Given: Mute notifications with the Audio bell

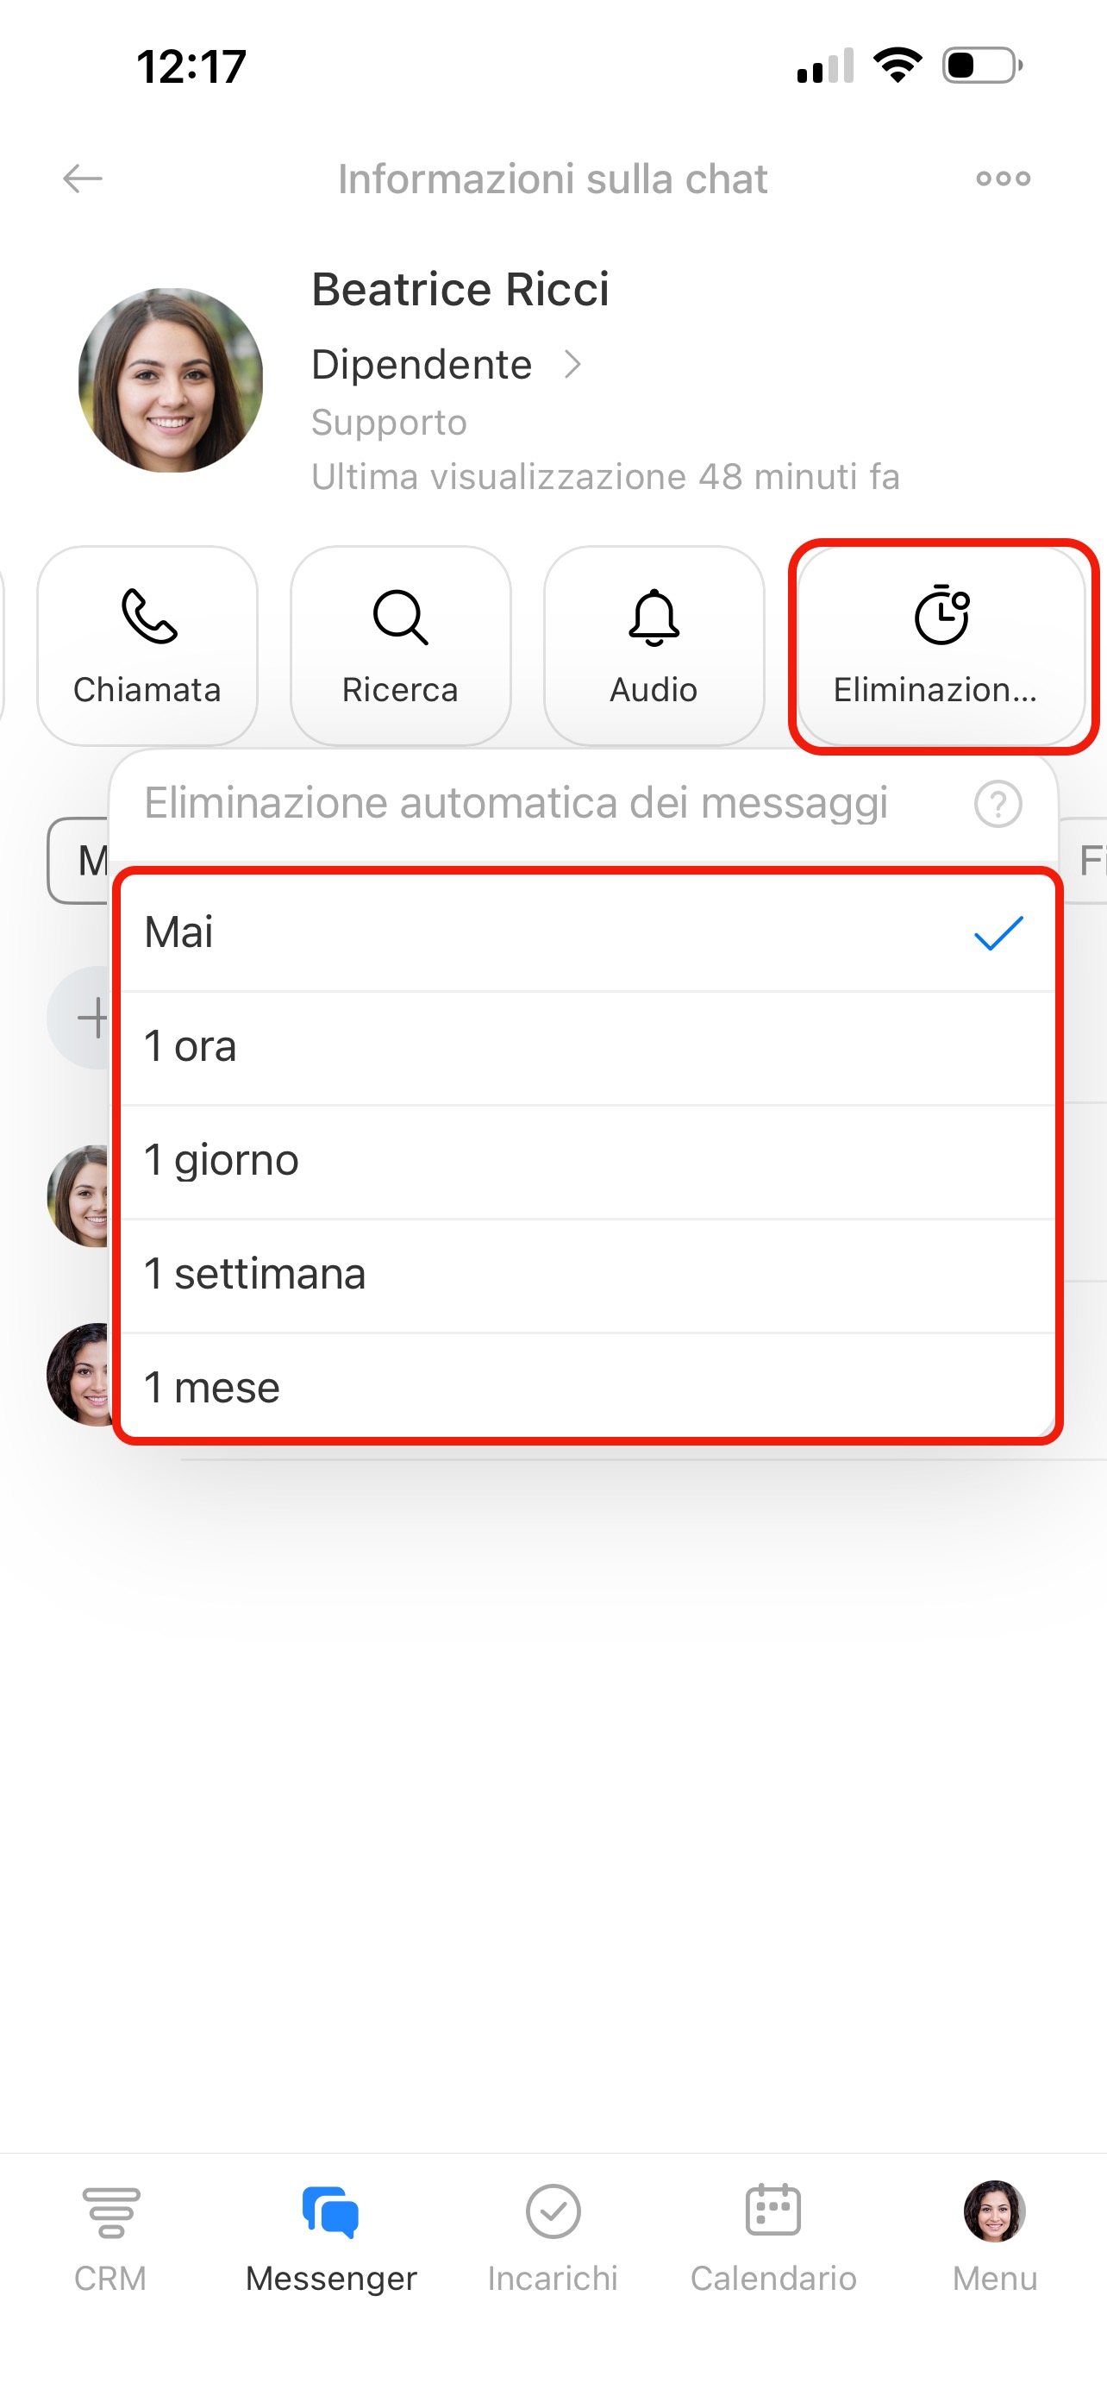Looking at the screenshot, I should click(x=654, y=645).
